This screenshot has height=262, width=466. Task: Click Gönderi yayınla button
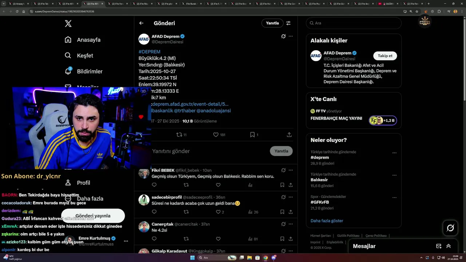coord(93,216)
